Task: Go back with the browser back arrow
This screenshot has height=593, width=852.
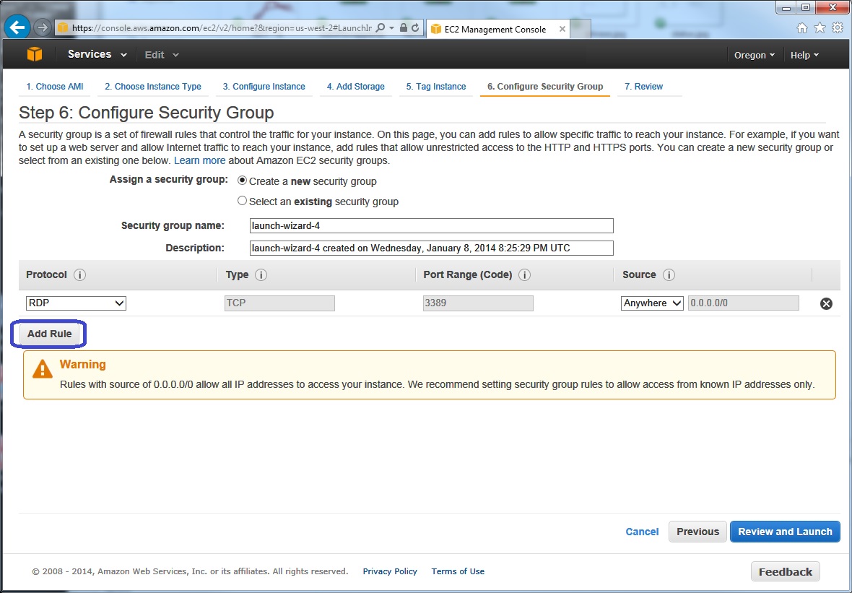Action: coord(18,27)
